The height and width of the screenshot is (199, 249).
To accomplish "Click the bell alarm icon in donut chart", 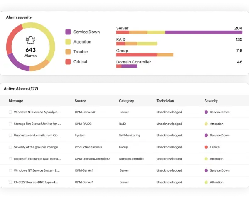I will [30, 40].
